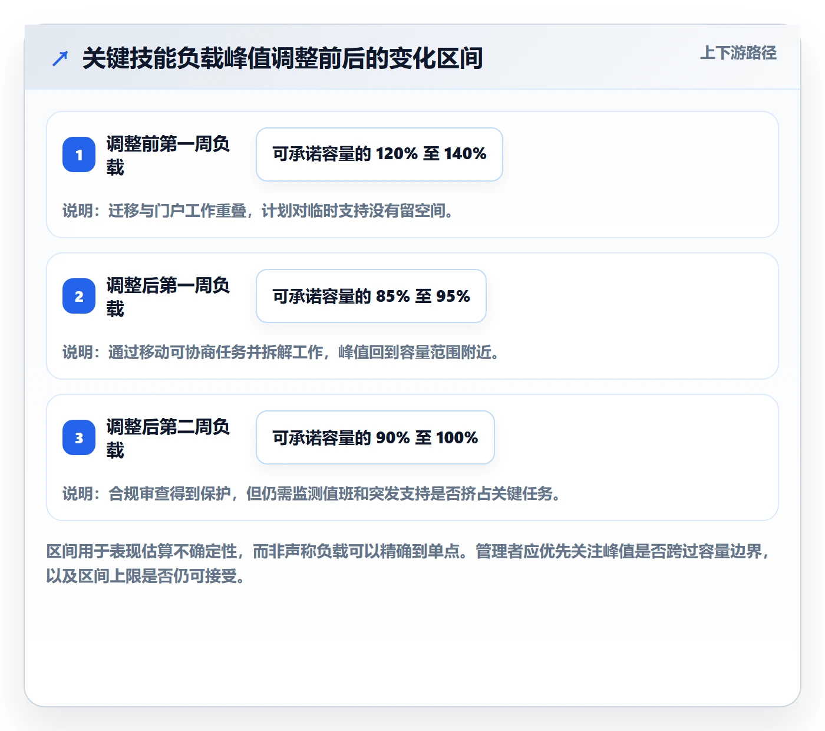Select the 调整前第一周负载 label
The image size is (825, 731).
pos(169,155)
